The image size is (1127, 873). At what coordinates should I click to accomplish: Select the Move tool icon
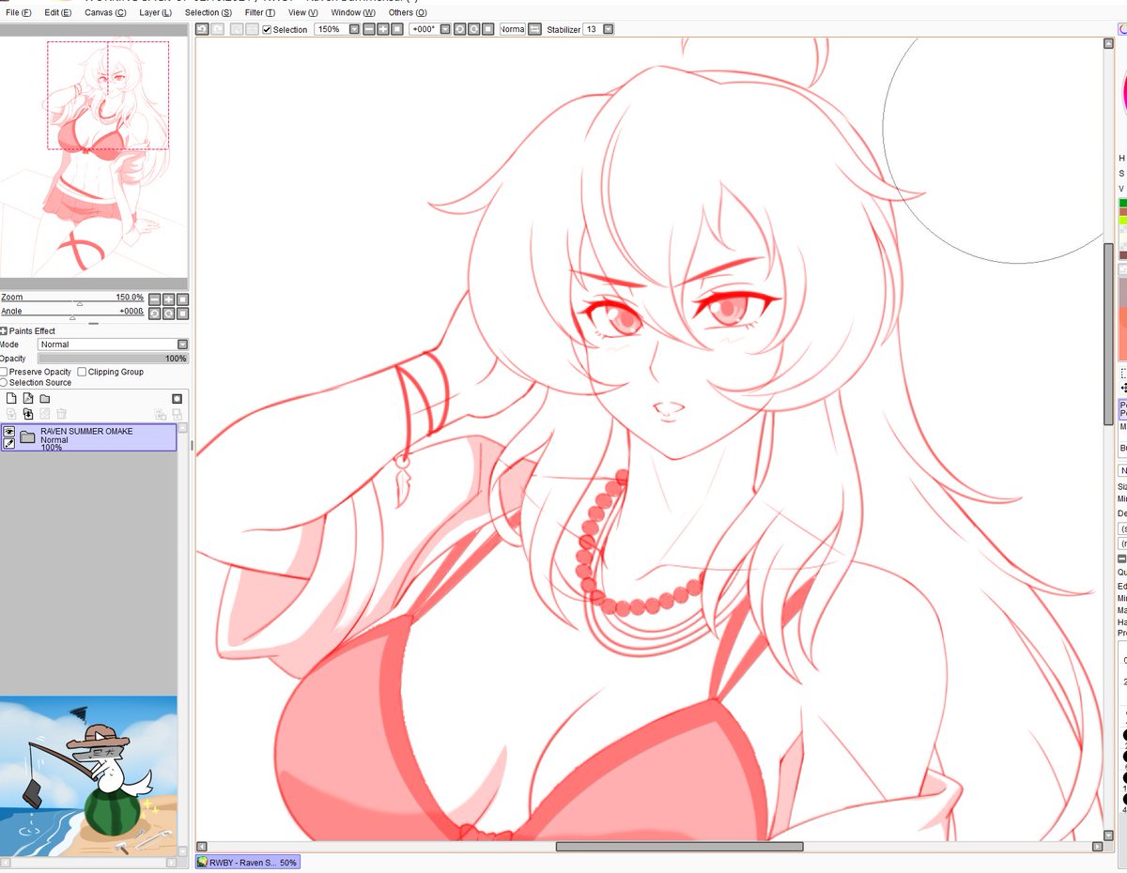pyautogui.click(x=1124, y=388)
